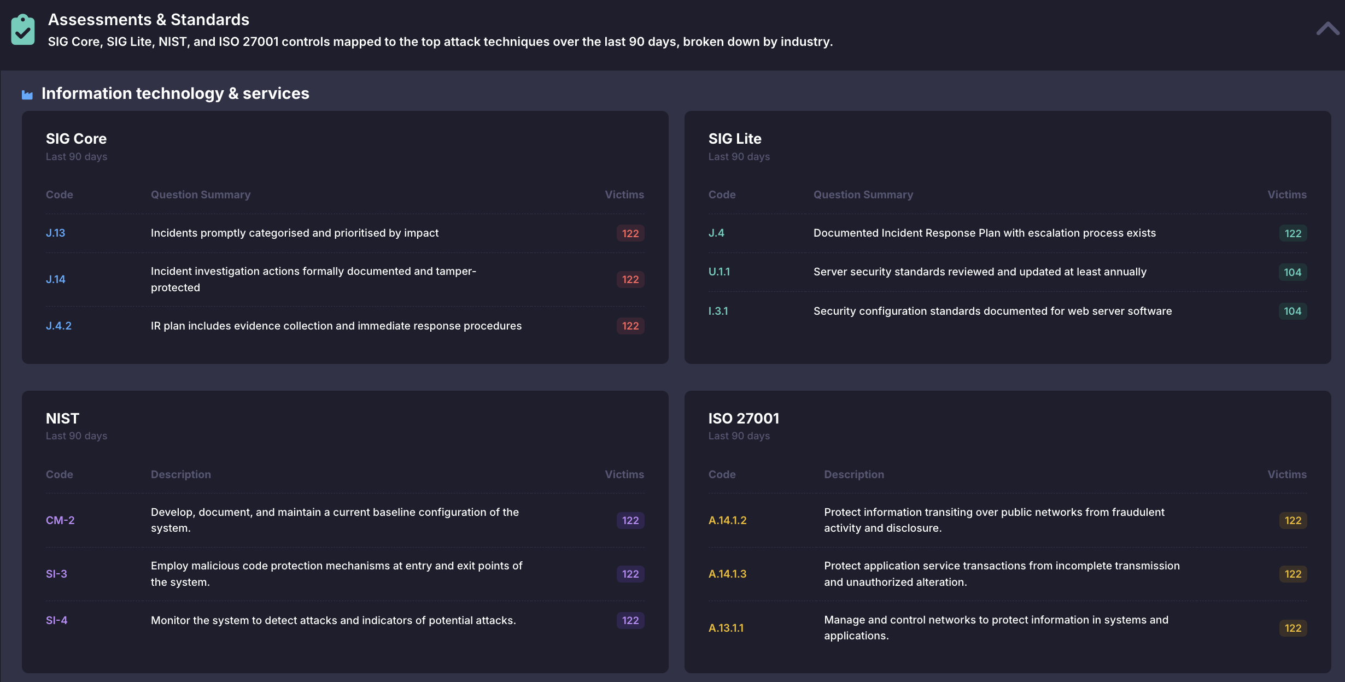This screenshot has height=682, width=1345.
Task: Open SIG Lite code U.1.1
Action: point(719,272)
